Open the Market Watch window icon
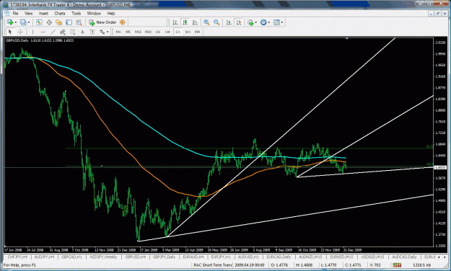The width and height of the screenshot is (451, 271). pyautogui.click(x=39, y=22)
